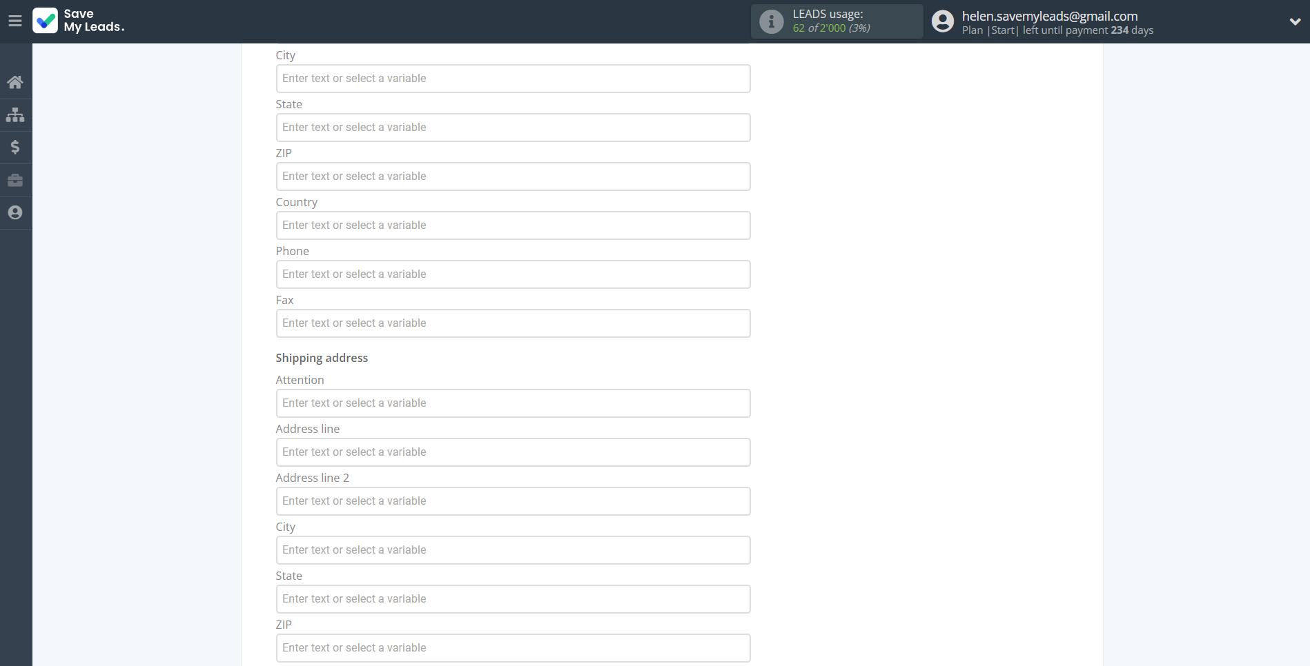Click the LEADS usage info icon
Image resolution: width=1310 pixels, height=666 pixels.
[x=771, y=21]
